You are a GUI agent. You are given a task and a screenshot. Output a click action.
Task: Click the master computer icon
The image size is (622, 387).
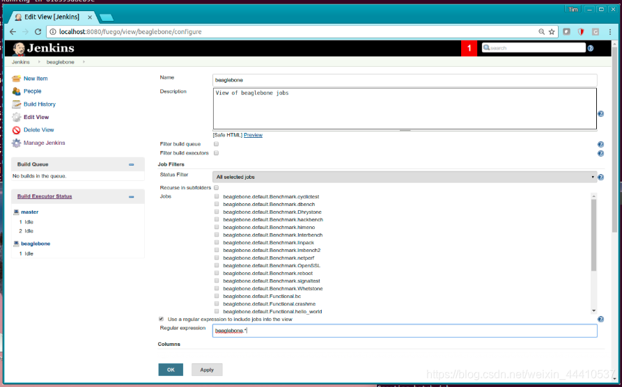pos(16,212)
